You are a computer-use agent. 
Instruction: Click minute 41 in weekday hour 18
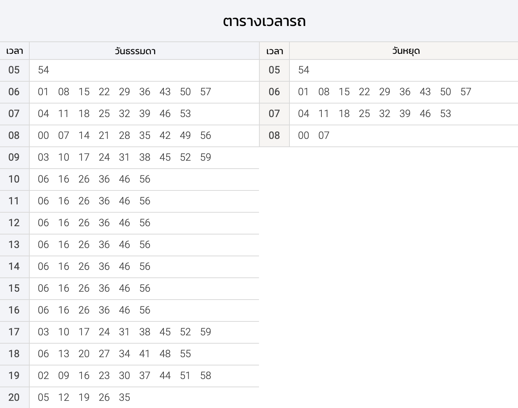(x=145, y=354)
